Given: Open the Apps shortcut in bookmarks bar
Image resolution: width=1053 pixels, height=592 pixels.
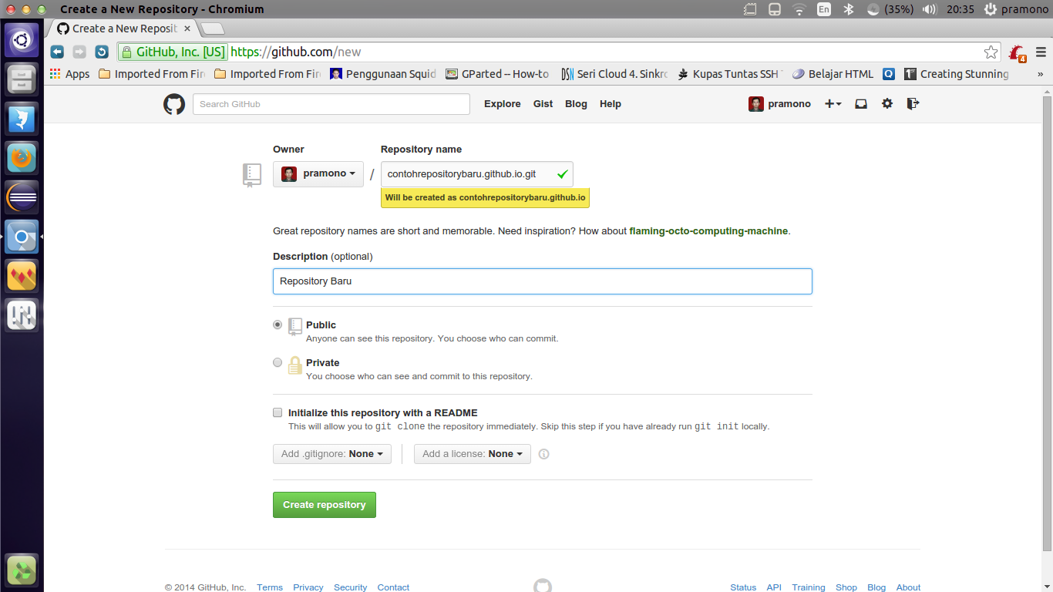Looking at the screenshot, I should 69,74.
